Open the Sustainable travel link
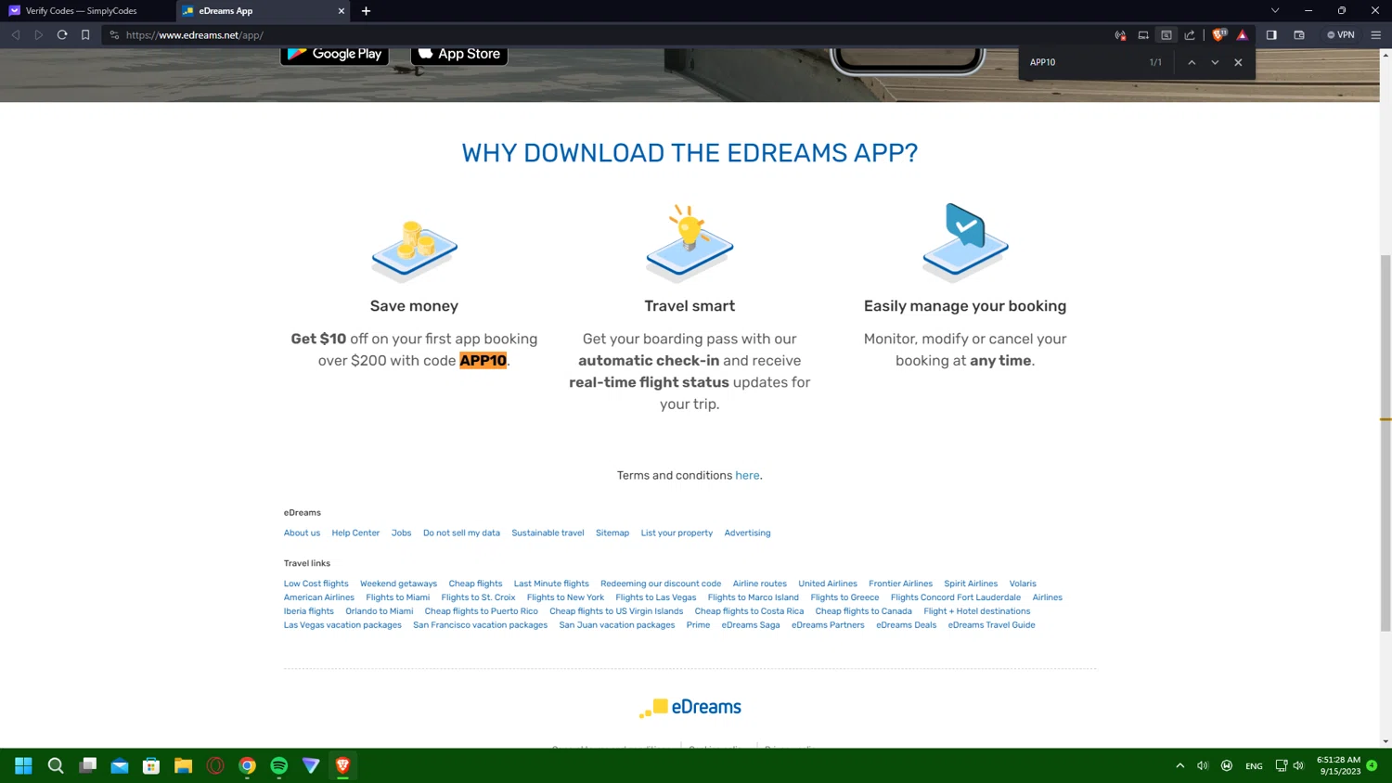 point(548,533)
